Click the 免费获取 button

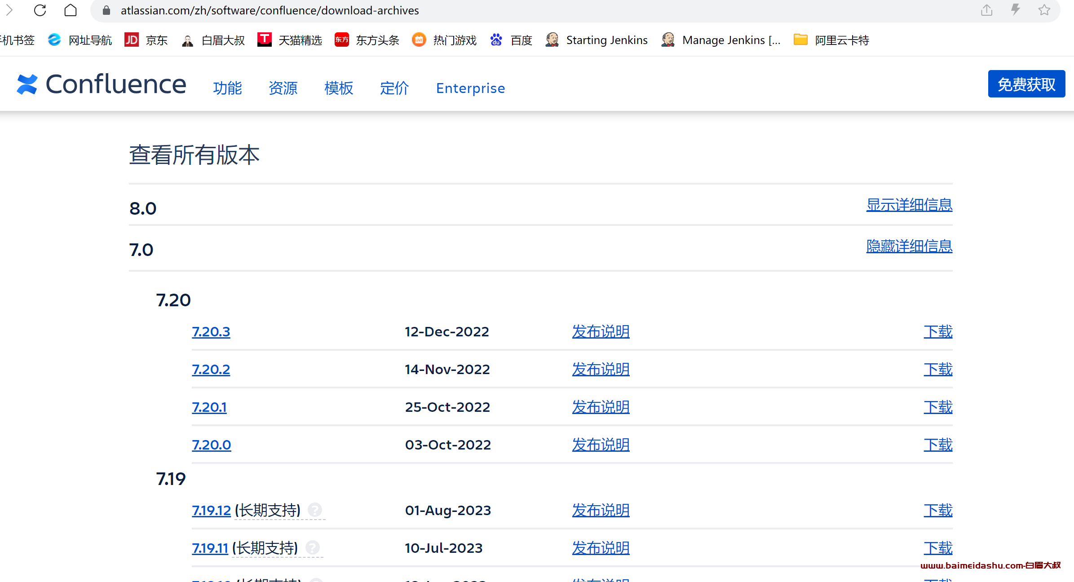[1026, 84]
